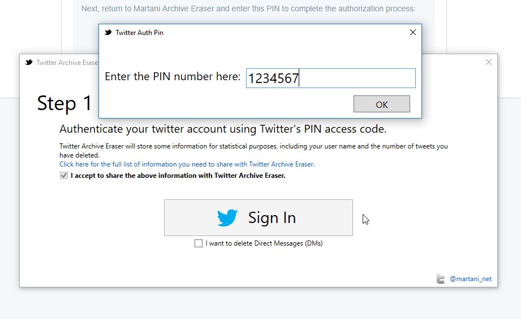Click the Step 1 heading
Image resolution: width=521 pixels, height=319 pixels.
pyautogui.click(x=64, y=103)
